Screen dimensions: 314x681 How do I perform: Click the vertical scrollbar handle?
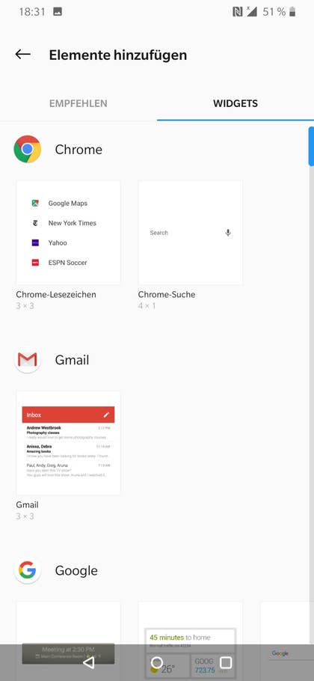point(312,146)
